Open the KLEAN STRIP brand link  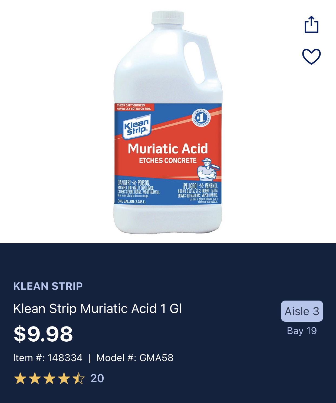(48, 286)
